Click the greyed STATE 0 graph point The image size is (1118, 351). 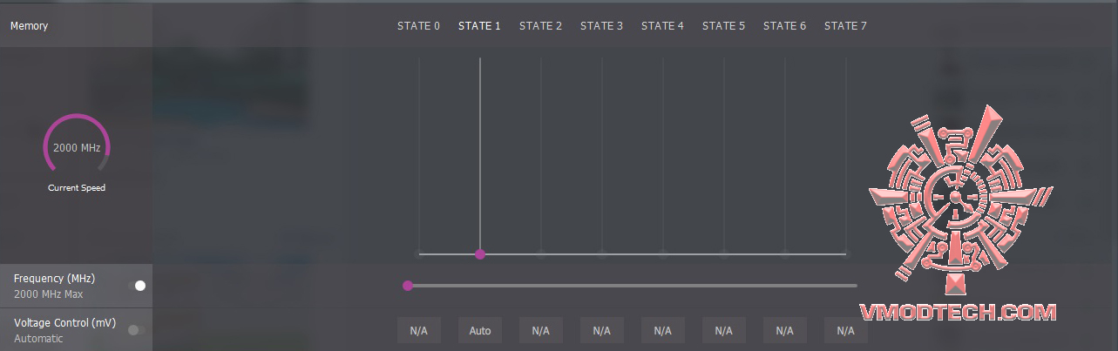(x=419, y=254)
